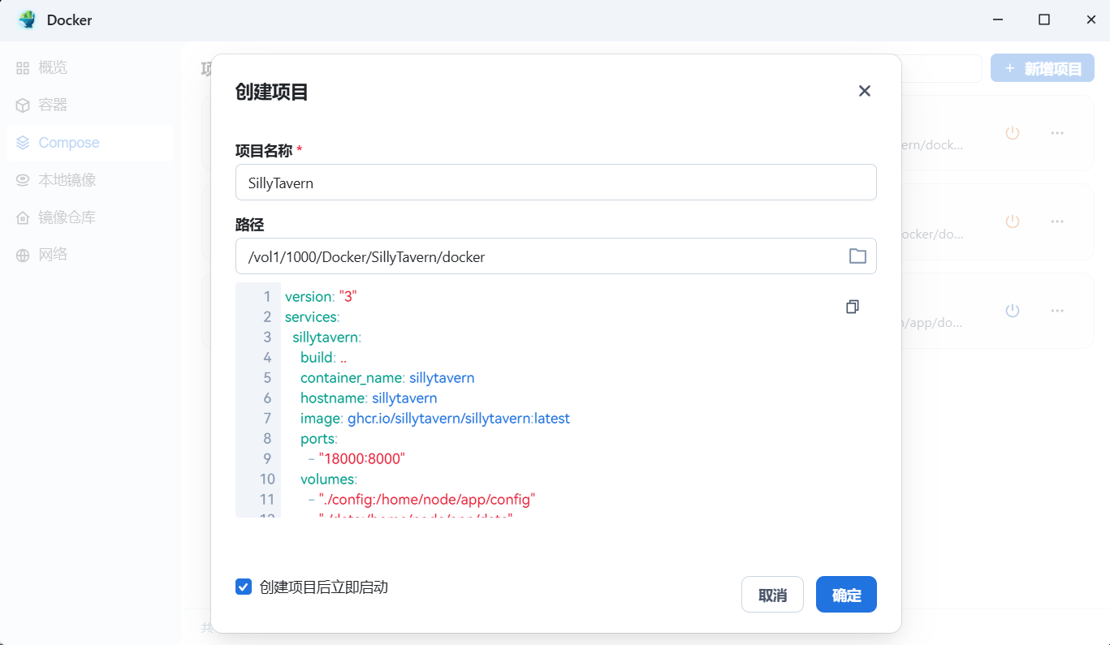Close the Docker window

coord(1090,20)
